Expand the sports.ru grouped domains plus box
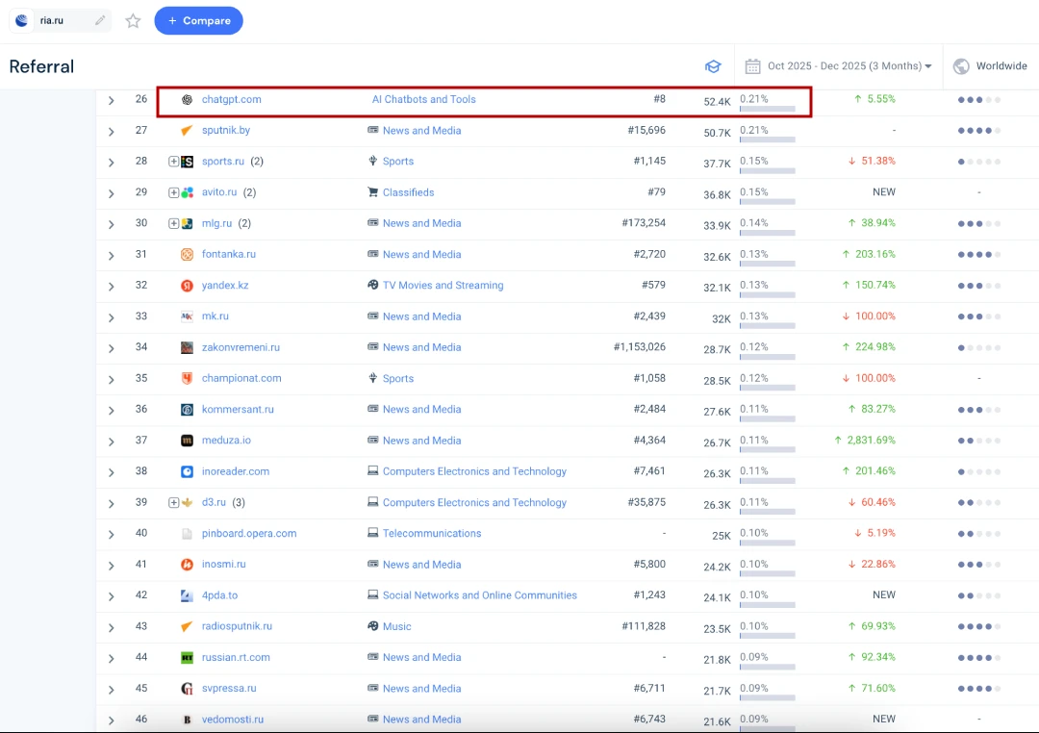This screenshot has height=733, width=1039. (x=173, y=162)
